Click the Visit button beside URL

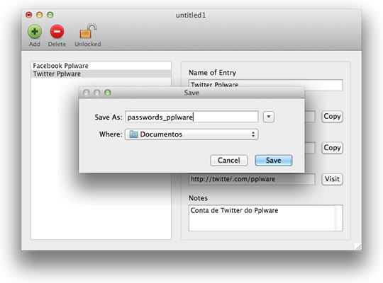[332, 179]
